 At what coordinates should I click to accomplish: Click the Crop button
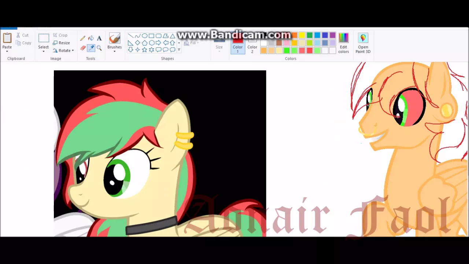pyautogui.click(x=60, y=35)
